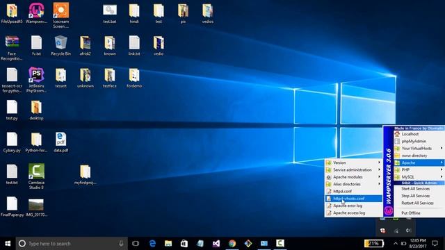Open Microsoft Edge from taskbar
The height and width of the screenshot is (250, 445).
[x=152, y=244]
